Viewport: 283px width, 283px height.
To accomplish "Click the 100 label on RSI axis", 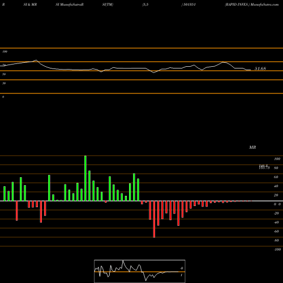I will coord(5,52).
